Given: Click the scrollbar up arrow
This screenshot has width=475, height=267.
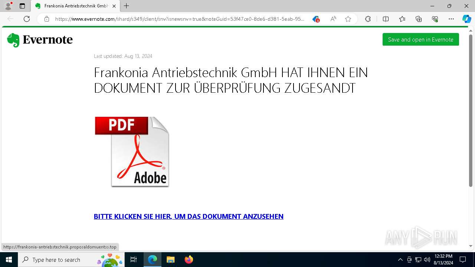Looking at the screenshot, I should click(x=471, y=31).
